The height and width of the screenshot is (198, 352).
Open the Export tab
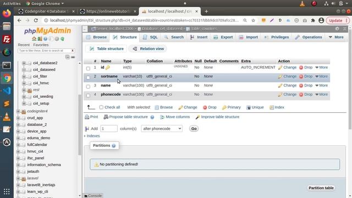point(223,37)
